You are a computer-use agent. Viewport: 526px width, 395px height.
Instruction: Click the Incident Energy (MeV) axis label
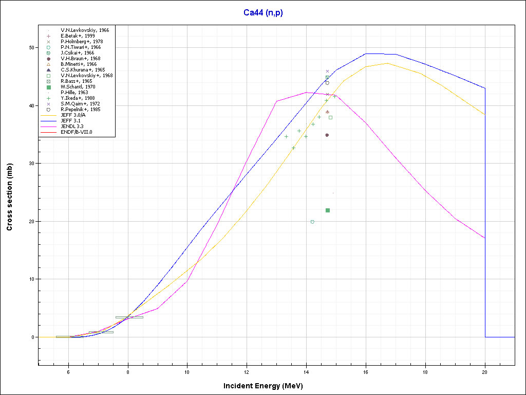click(263, 386)
